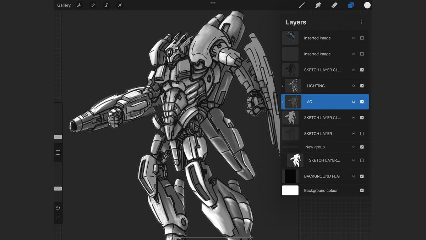Toggle visibility of the Background colour layer
This screenshot has width=426, height=240.
click(x=362, y=190)
